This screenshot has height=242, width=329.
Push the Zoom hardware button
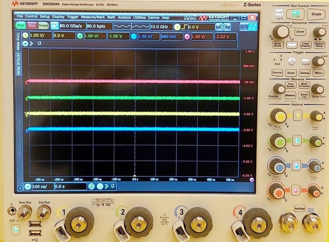coord(300,32)
